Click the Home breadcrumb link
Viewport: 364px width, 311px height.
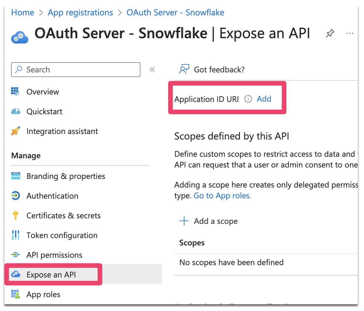23,13
